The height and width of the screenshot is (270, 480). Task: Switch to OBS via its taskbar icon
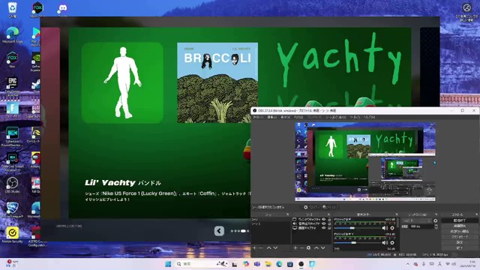(301, 264)
